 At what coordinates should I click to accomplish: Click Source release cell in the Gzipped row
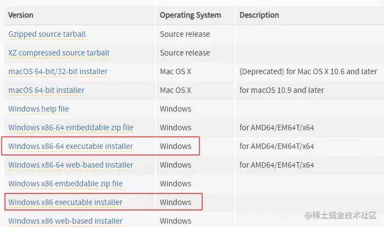click(185, 34)
